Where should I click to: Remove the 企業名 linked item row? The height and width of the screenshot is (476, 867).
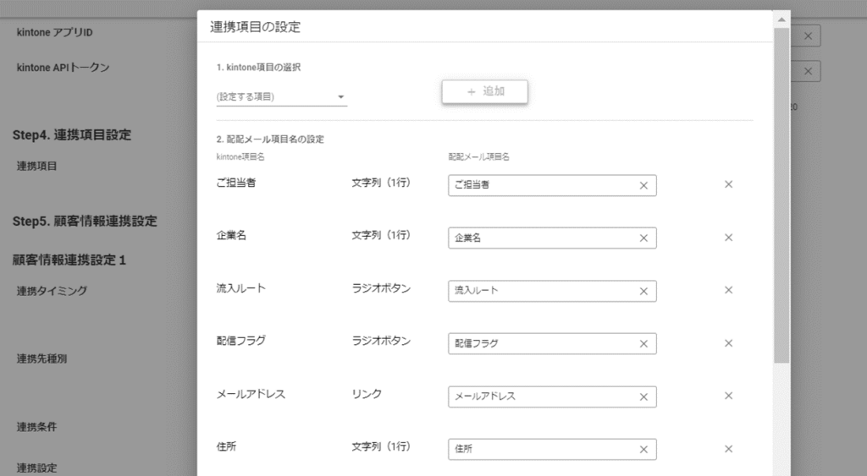coord(728,238)
